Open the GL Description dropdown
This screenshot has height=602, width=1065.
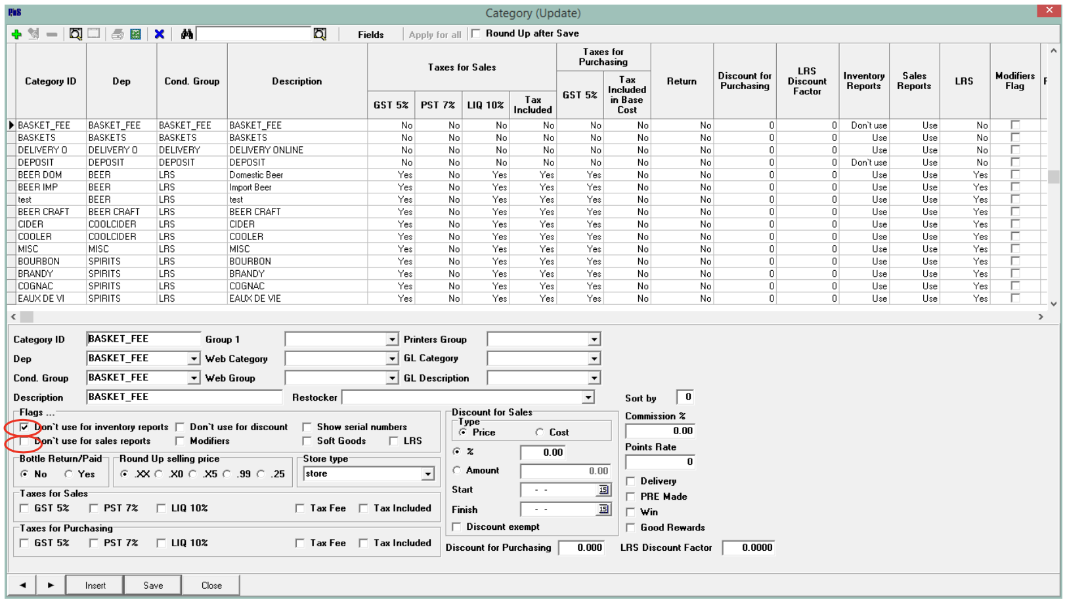coord(594,378)
